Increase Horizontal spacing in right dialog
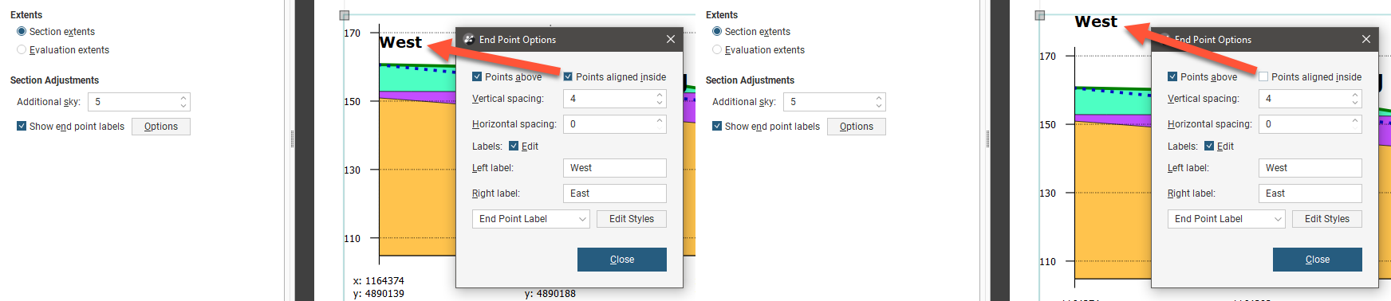Image resolution: width=1391 pixels, height=301 pixels. tap(1355, 120)
